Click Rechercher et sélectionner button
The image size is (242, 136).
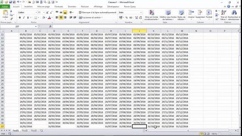(234, 15)
